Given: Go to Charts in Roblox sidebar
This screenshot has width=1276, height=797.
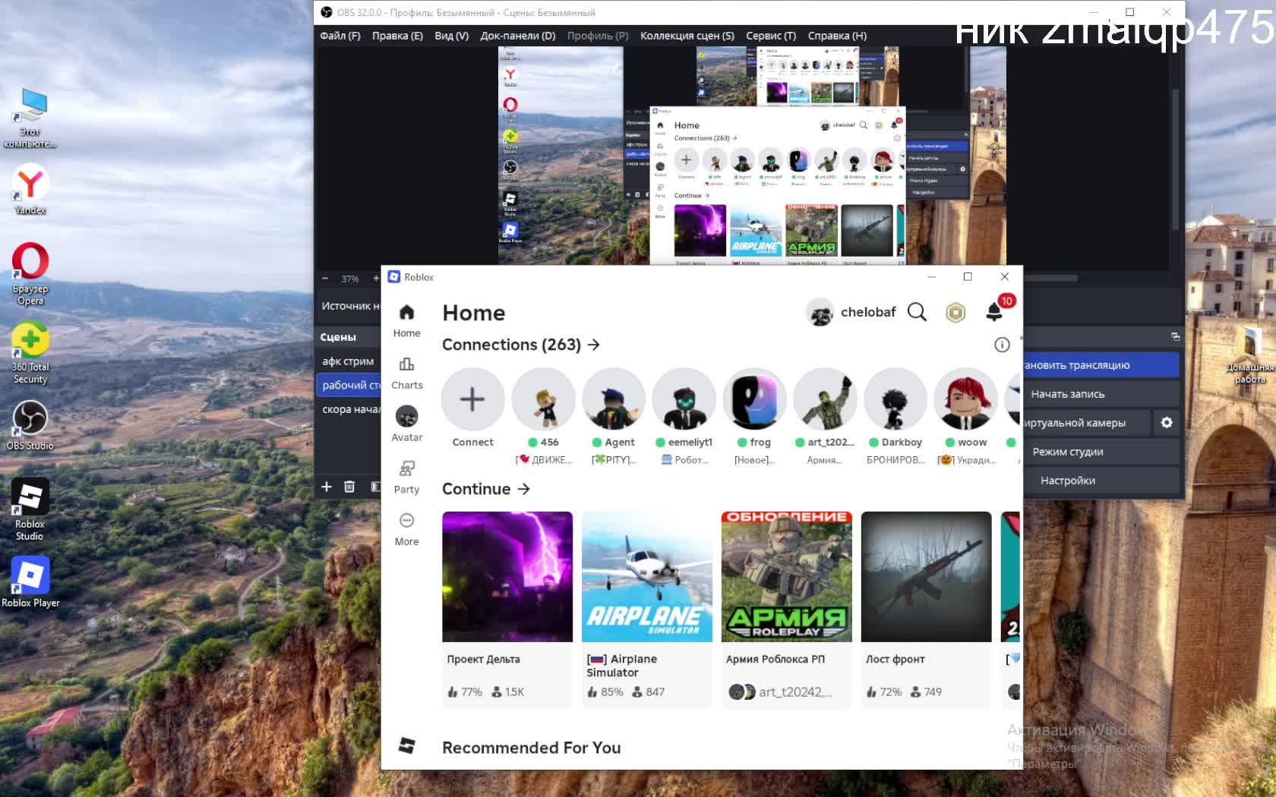Looking at the screenshot, I should (406, 373).
